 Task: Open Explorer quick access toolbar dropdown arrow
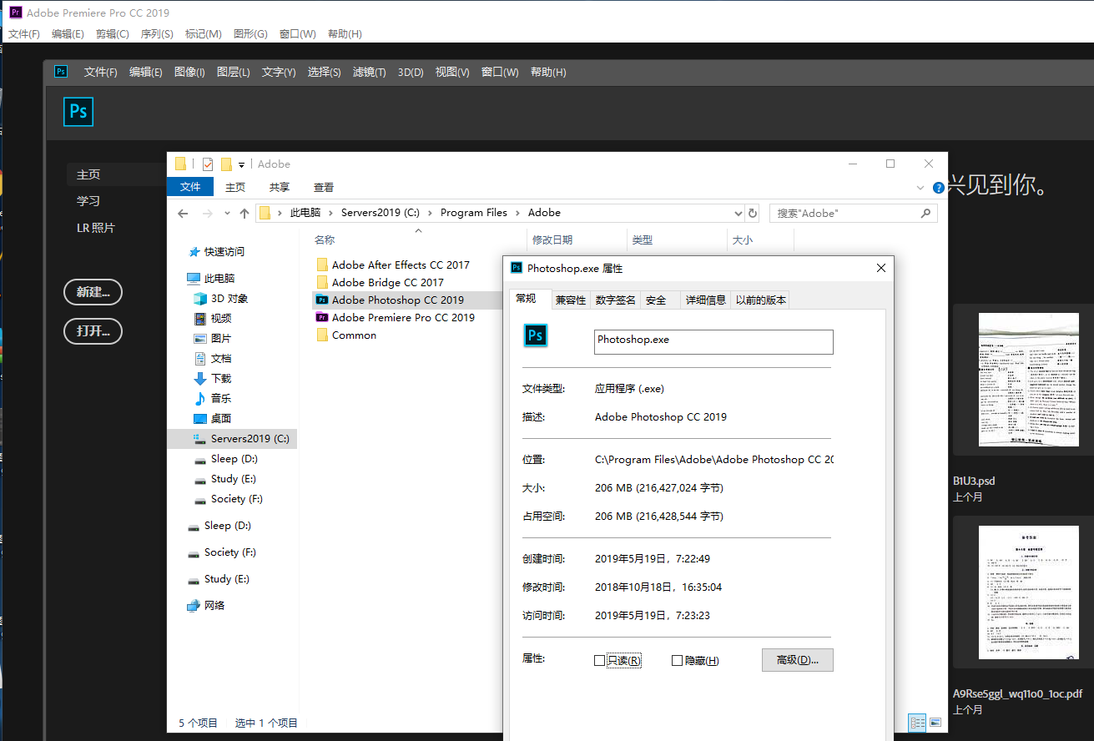(242, 165)
